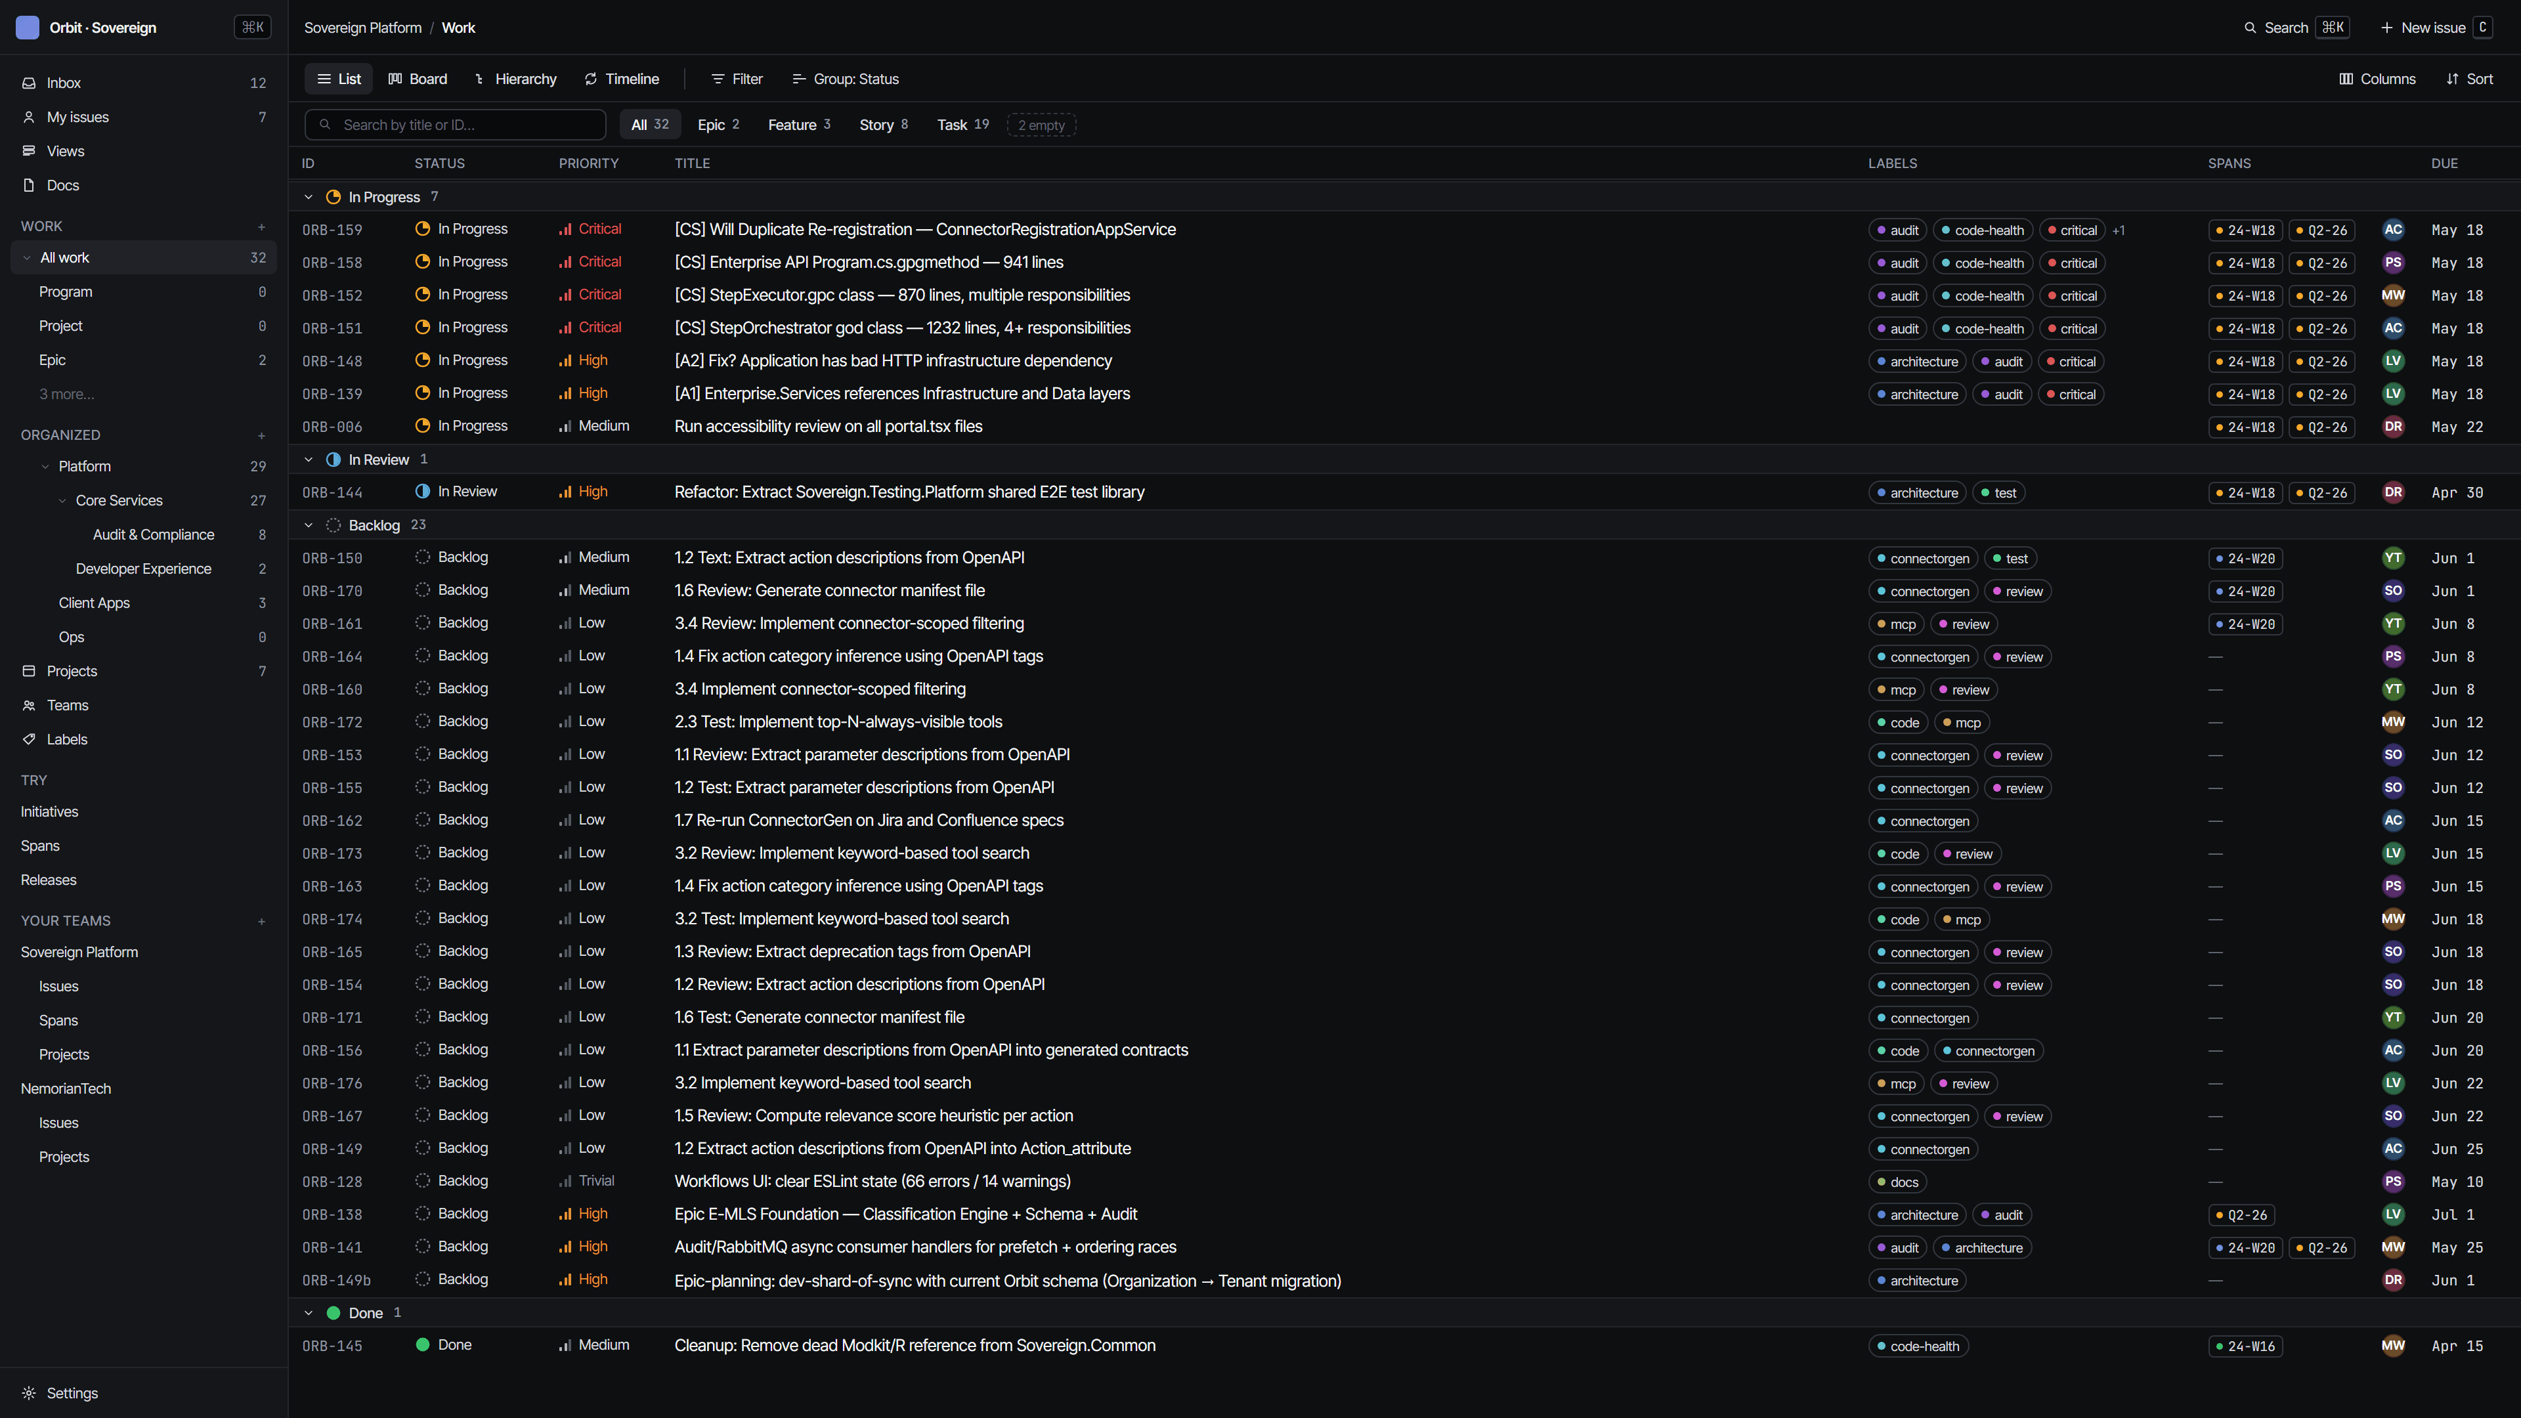Open Docs in the sidebar
This screenshot has height=1418, width=2521.
(x=144, y=185)
